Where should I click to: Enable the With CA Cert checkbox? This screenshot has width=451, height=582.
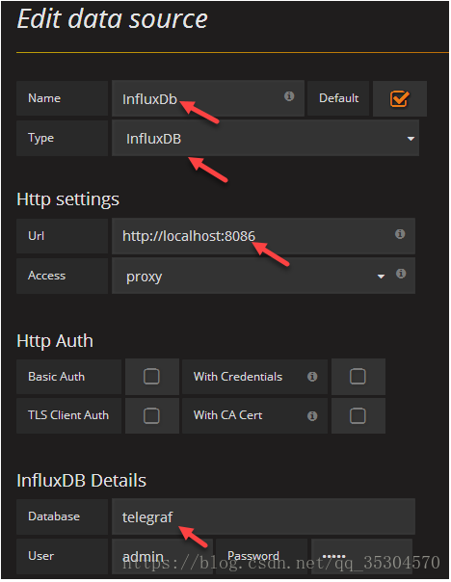tap(358, 415)
